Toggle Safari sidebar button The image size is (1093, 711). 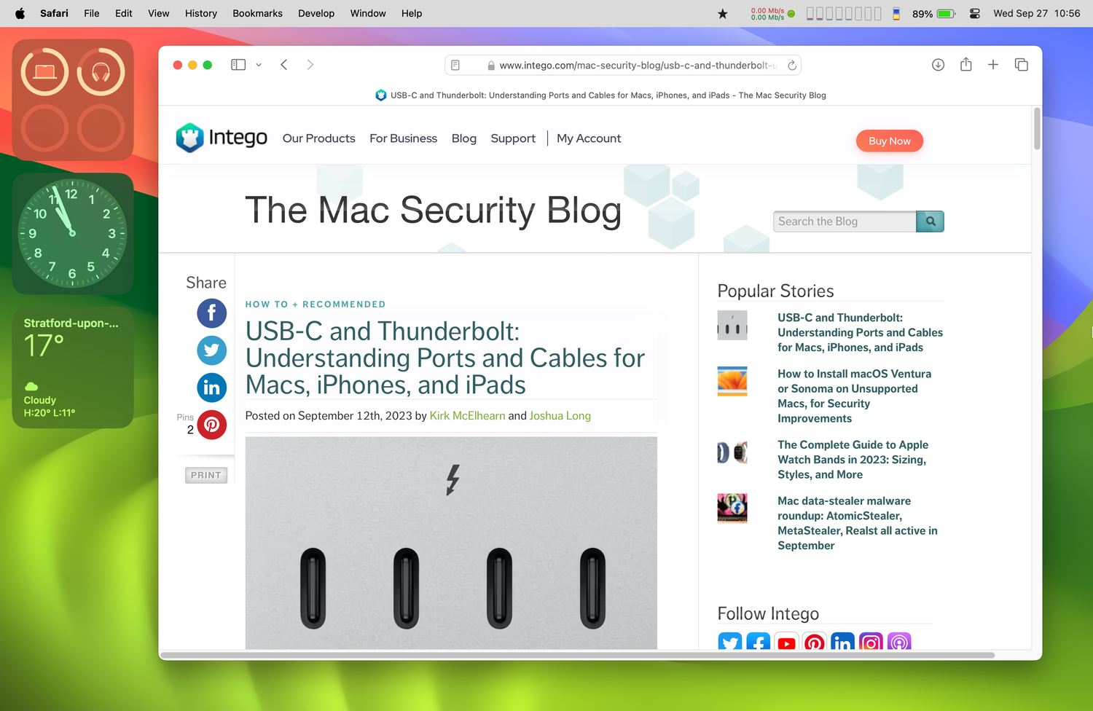click(x=238, y=65)
